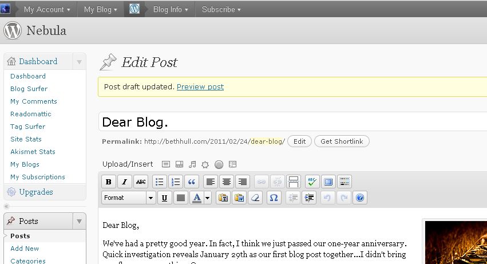Click the Preview post link
The image size is (487, 264).
[x=200, y=87]
